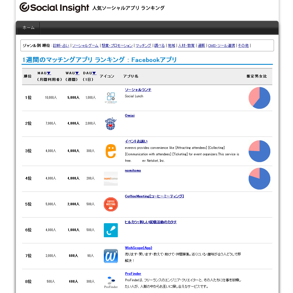Screen dimensions: 293x293
Task: Click the 3位 rank cell
Action: coord(28,151)
